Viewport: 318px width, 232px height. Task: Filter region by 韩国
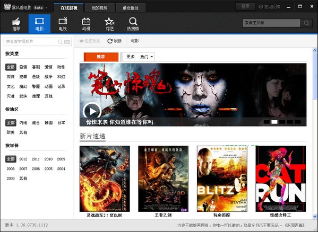pos(48,122)
